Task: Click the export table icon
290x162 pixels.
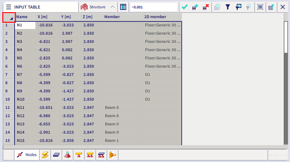Action: pos(271,7)
